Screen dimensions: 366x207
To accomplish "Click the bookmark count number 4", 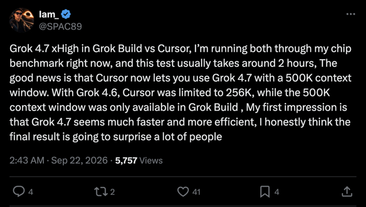I will click(x=277, y=192).
